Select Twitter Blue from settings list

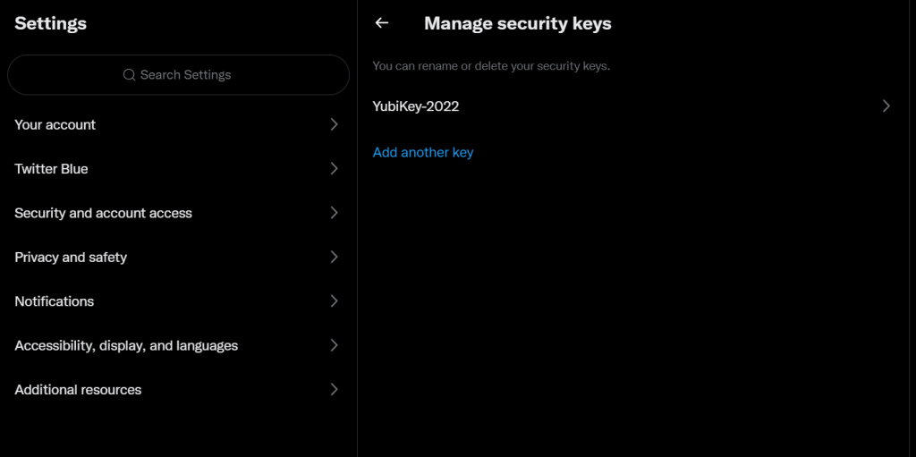178,169
